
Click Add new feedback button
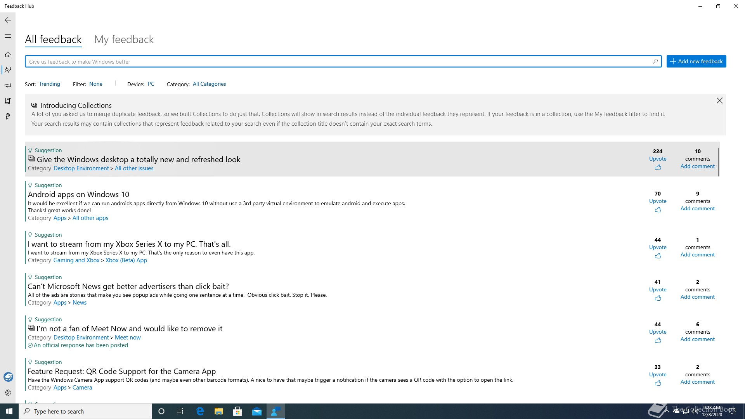click(x=696, y=61)
